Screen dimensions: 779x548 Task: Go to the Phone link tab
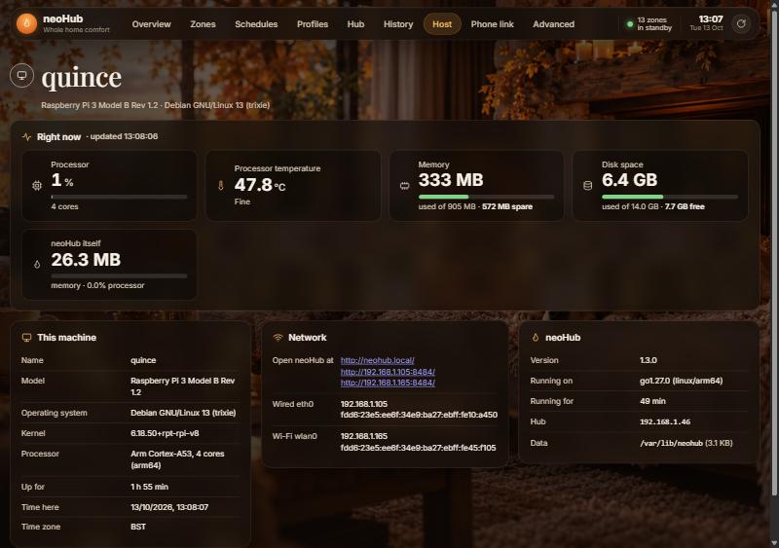pos(492,24)
